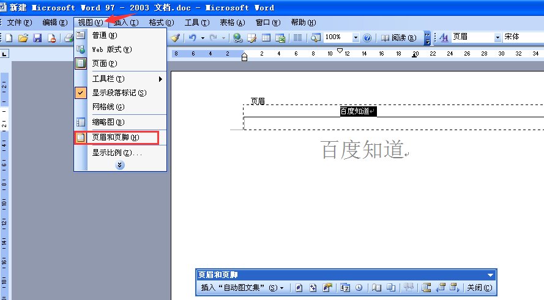The image size is (544, 300).
Task: Open the 工具(T) menu
Action: [x=196, y=23]
